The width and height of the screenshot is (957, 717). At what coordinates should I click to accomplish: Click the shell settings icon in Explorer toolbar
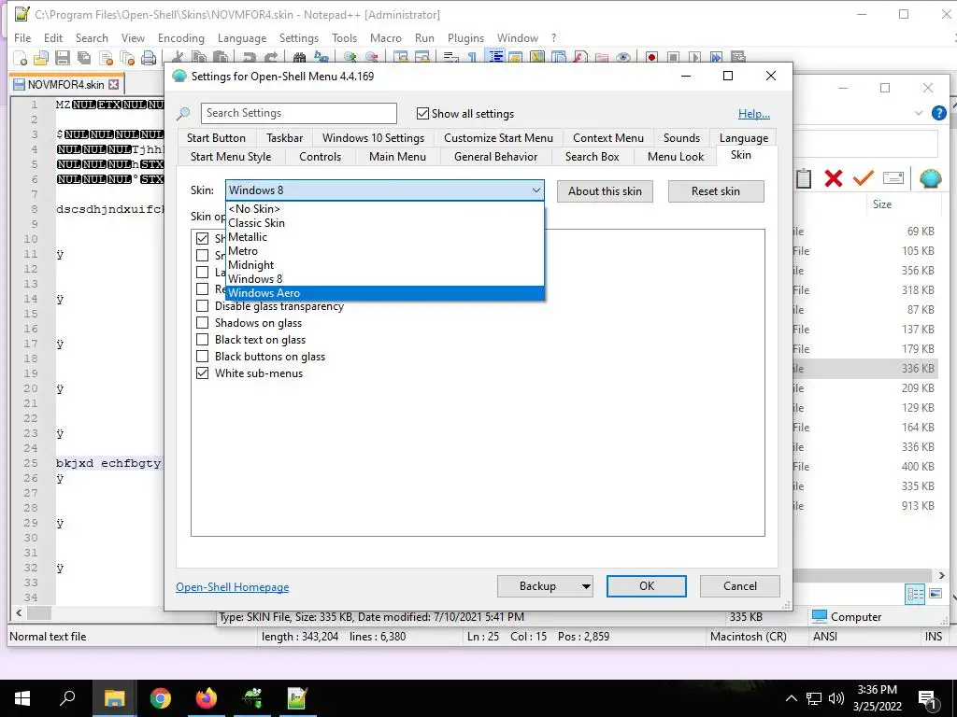[930, 178]
